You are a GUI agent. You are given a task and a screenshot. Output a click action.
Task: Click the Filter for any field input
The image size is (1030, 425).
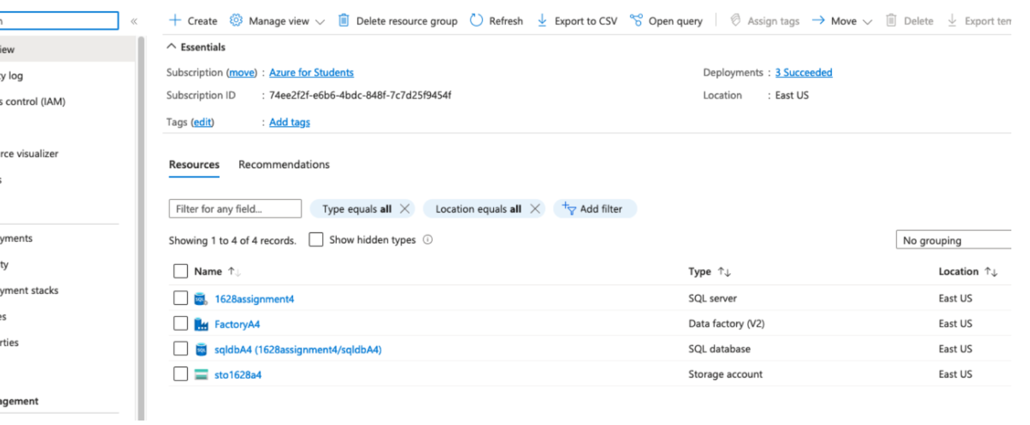click(235, 209)
